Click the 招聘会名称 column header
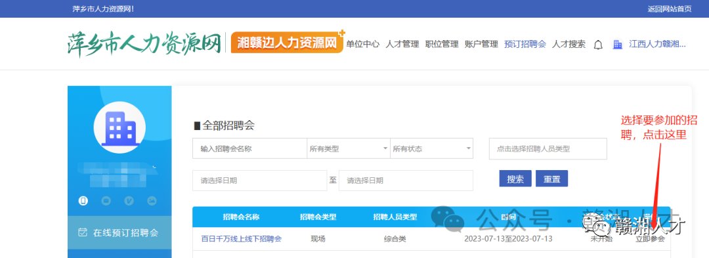Screen dimensions: 709x258 pos(241,217)
